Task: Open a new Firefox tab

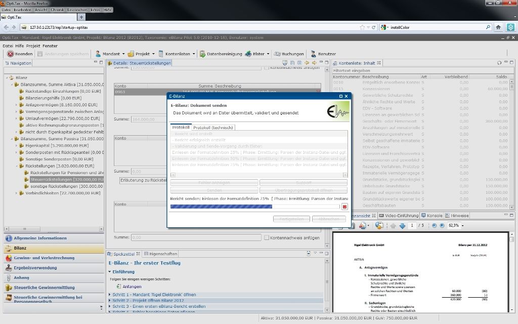Action: click(x=81, y=17)
